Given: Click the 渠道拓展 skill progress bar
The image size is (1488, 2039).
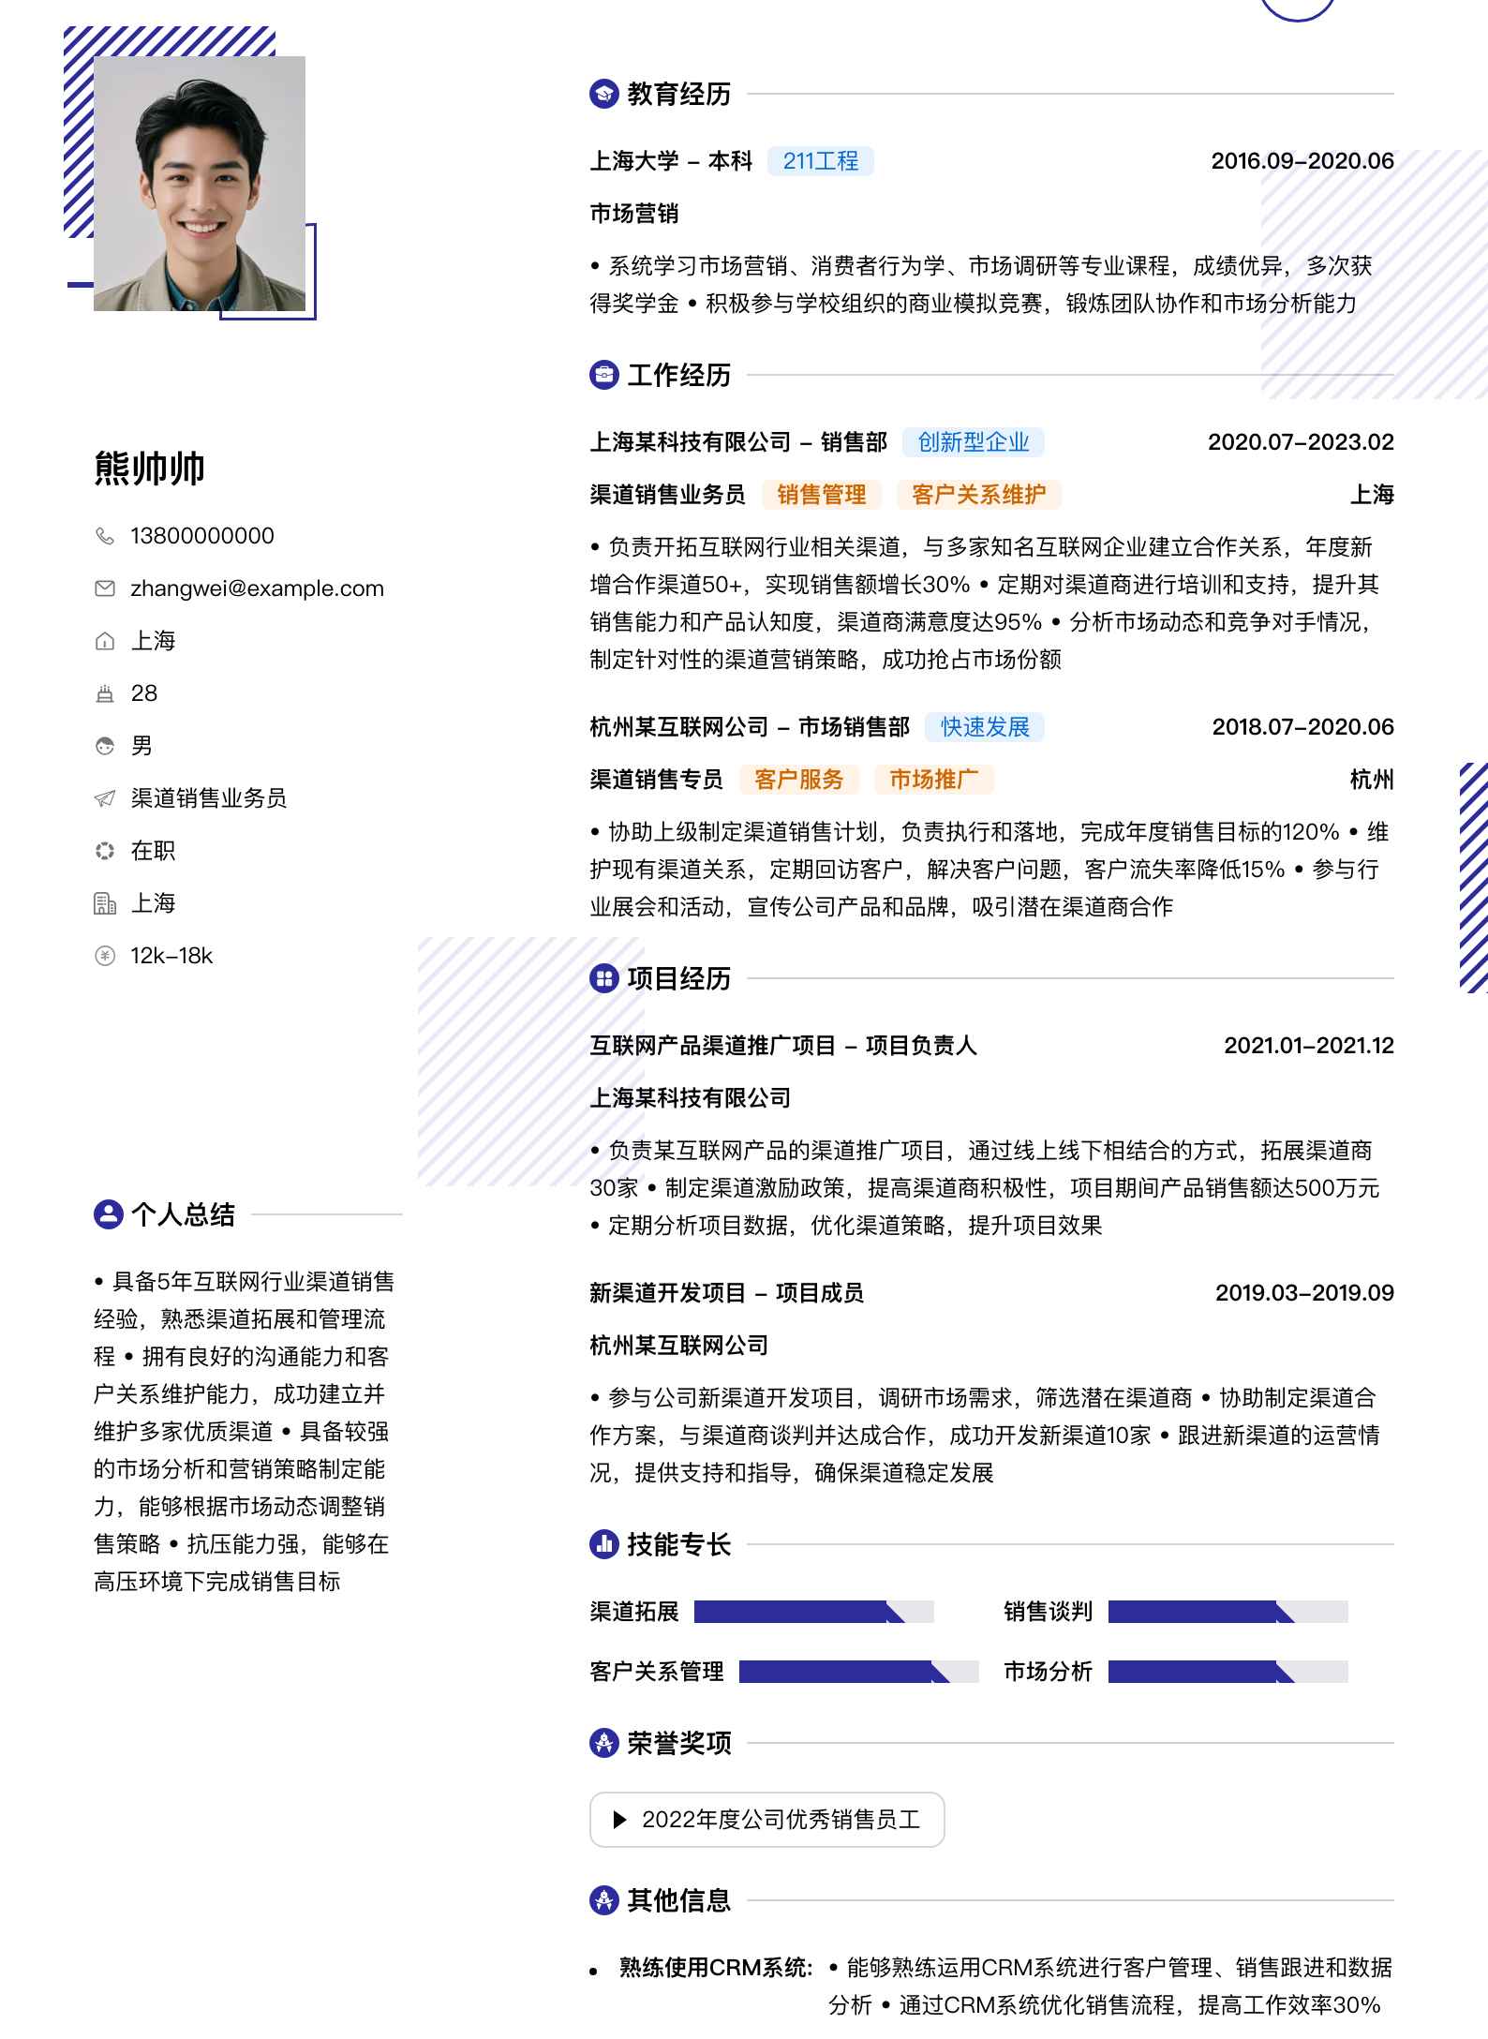Looking at the screenshot, I should point(814,1612).
